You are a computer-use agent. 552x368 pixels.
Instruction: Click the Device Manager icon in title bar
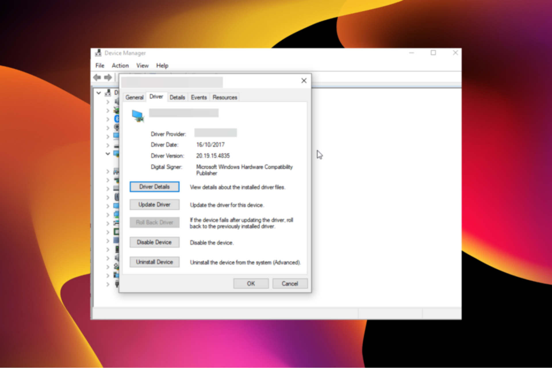click(x=98, y=53)
